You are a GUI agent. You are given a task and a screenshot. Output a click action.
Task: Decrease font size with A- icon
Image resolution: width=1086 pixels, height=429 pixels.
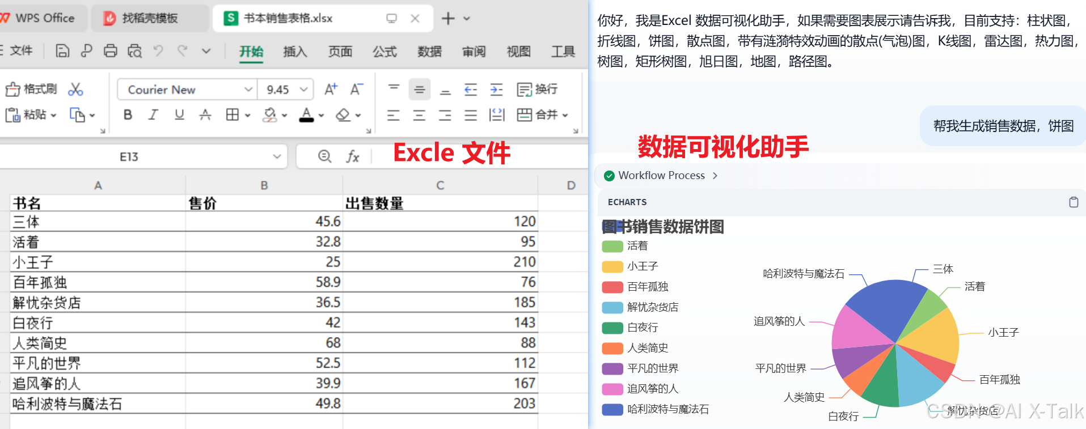click(356, 90)
